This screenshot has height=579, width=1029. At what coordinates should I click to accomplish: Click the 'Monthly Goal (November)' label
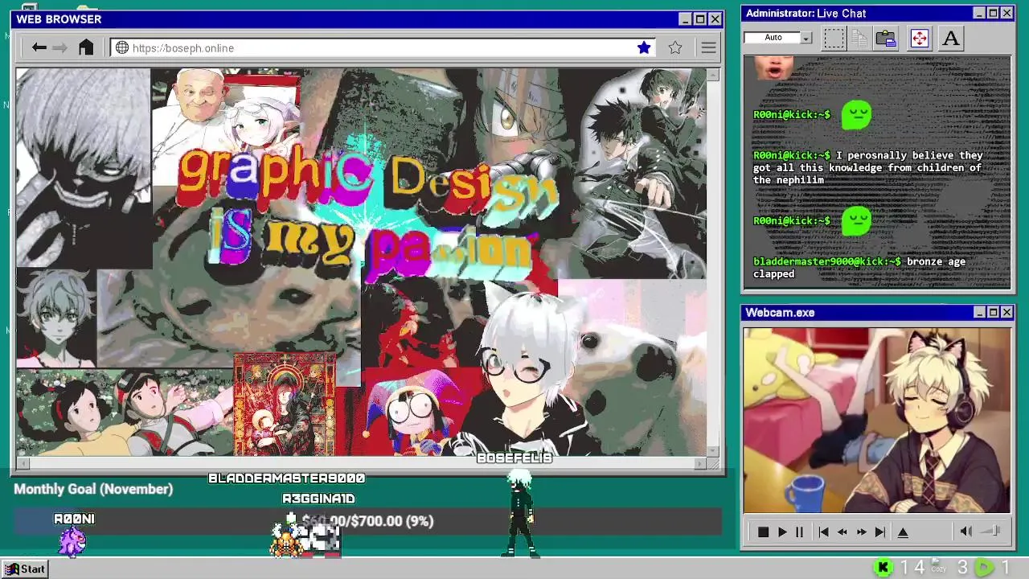click(x=93, y=489)
